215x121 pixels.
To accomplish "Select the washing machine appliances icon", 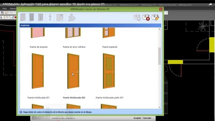I will tap(60, 17).
